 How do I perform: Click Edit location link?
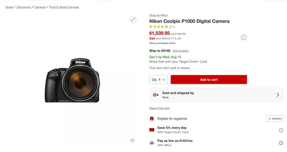pos(181,51)
